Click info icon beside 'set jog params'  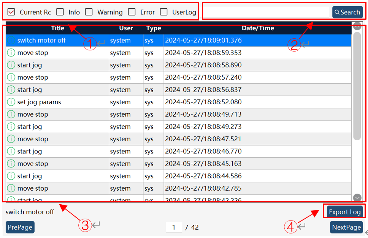(11, 102)
